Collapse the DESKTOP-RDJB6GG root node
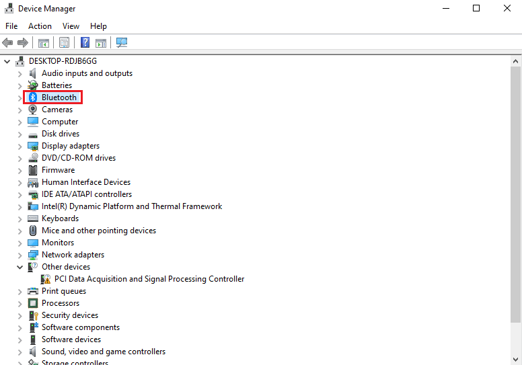The width and height of the screenshot is (522, 365). coord(7,62)
